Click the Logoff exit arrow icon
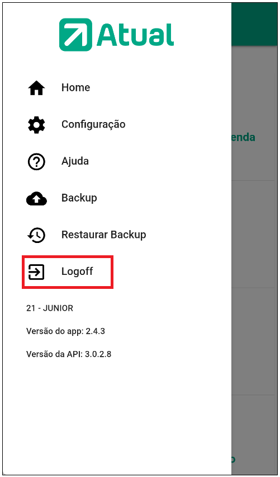The image size is (280, 477). pos(36,272)
